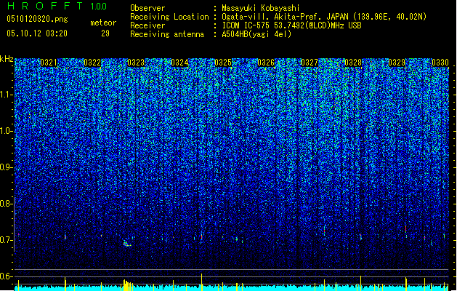Viewport: 457px width, 291px height.
Task: Click the 0323 time marker
Action: click(x=136, y=63)
